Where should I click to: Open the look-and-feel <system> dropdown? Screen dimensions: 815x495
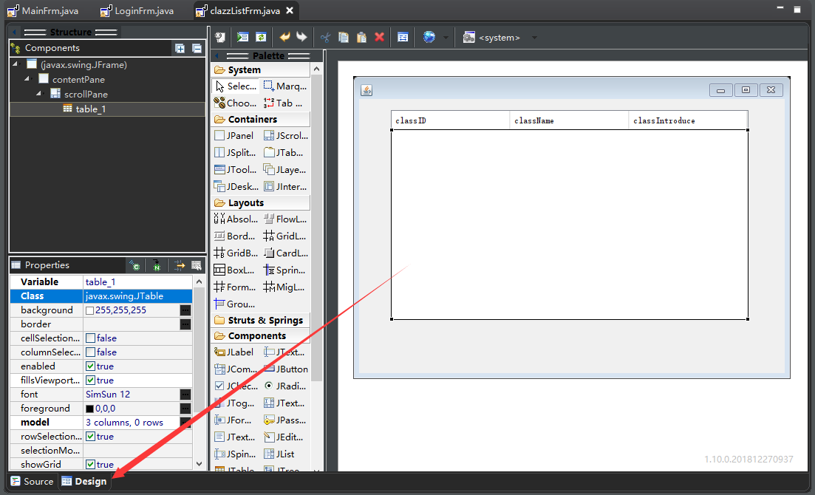click(x=534, y=38)
